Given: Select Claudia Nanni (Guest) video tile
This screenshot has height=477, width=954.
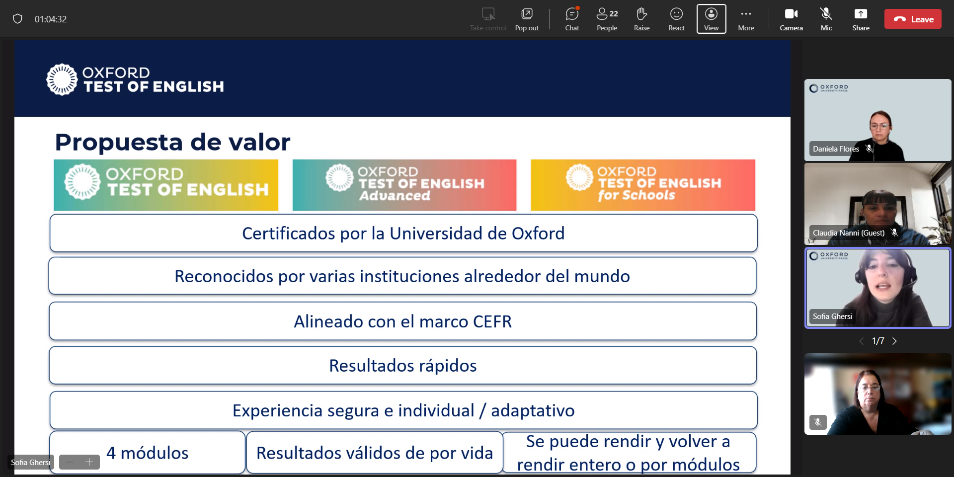Looking at the screenshot, I should tap(877, 204).
